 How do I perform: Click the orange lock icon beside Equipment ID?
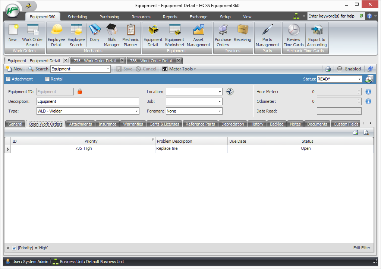tap(80, 92)
